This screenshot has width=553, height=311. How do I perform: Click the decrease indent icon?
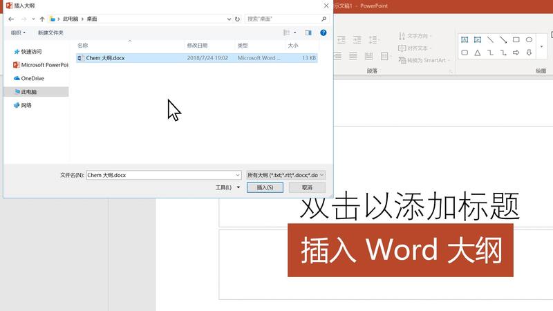[x=341, y=39]
